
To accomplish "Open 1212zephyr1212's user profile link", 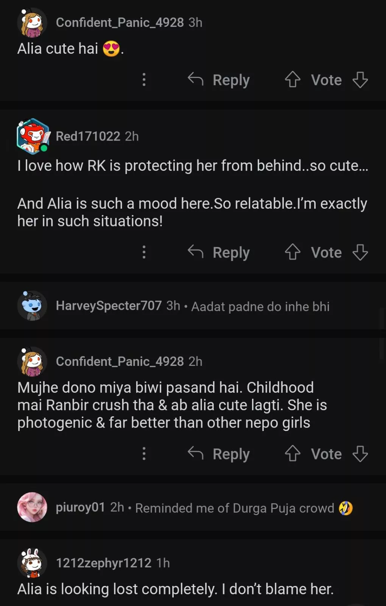I will click(103, 563).
